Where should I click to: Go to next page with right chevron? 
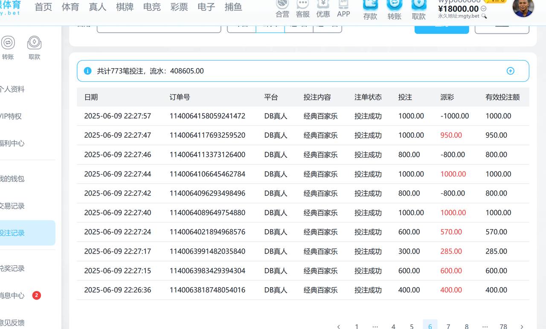tap(522, 326)
